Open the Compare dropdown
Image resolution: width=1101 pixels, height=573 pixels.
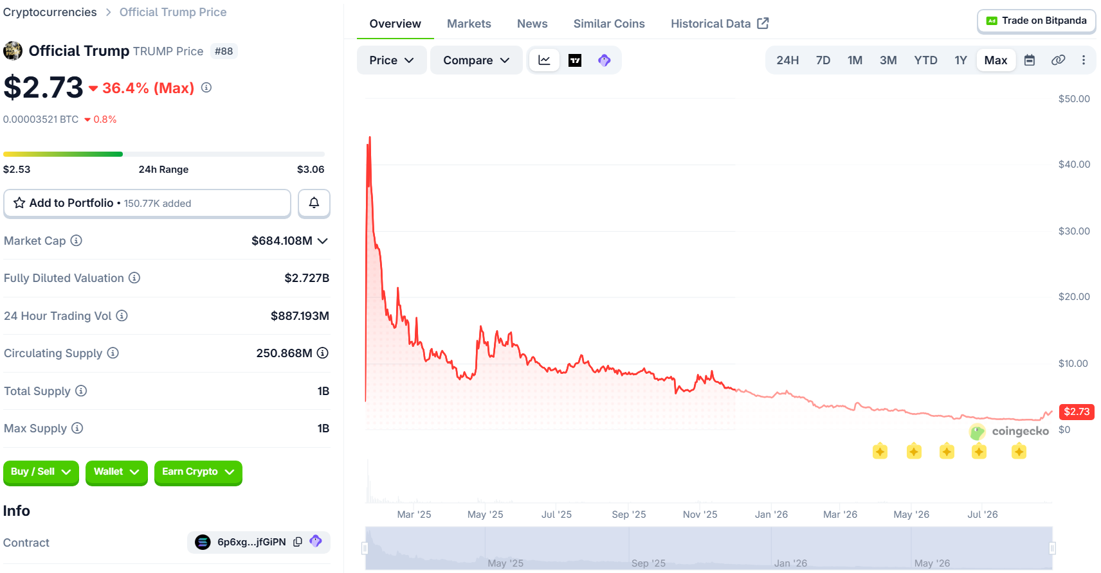pos(476,60)
